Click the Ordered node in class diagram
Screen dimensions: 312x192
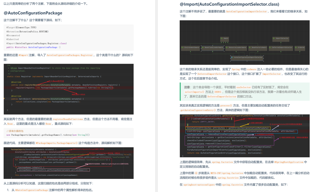click(x=300, y=48)
